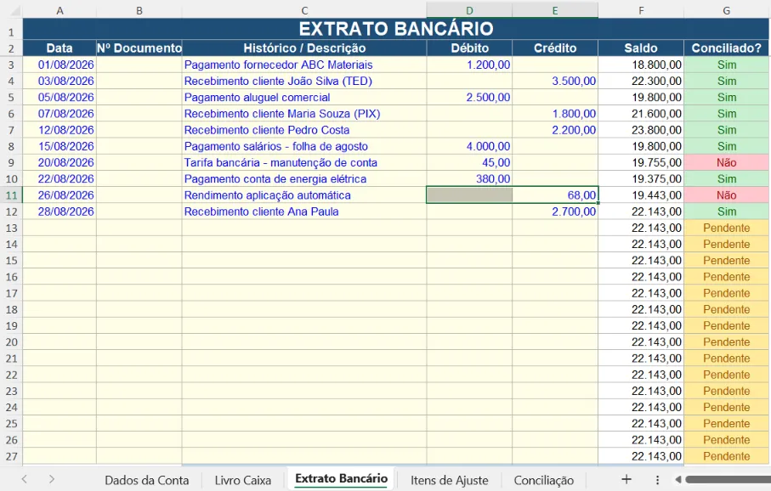Select credit value 2.700,00
This screenshot has height=491, width=771.
point(554,212)
